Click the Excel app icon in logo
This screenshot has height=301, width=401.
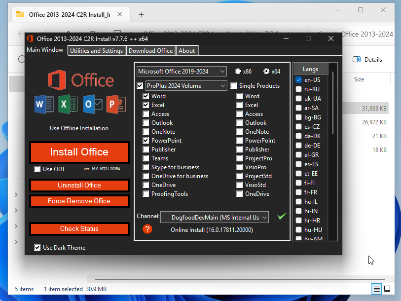(x=68, y=105)
